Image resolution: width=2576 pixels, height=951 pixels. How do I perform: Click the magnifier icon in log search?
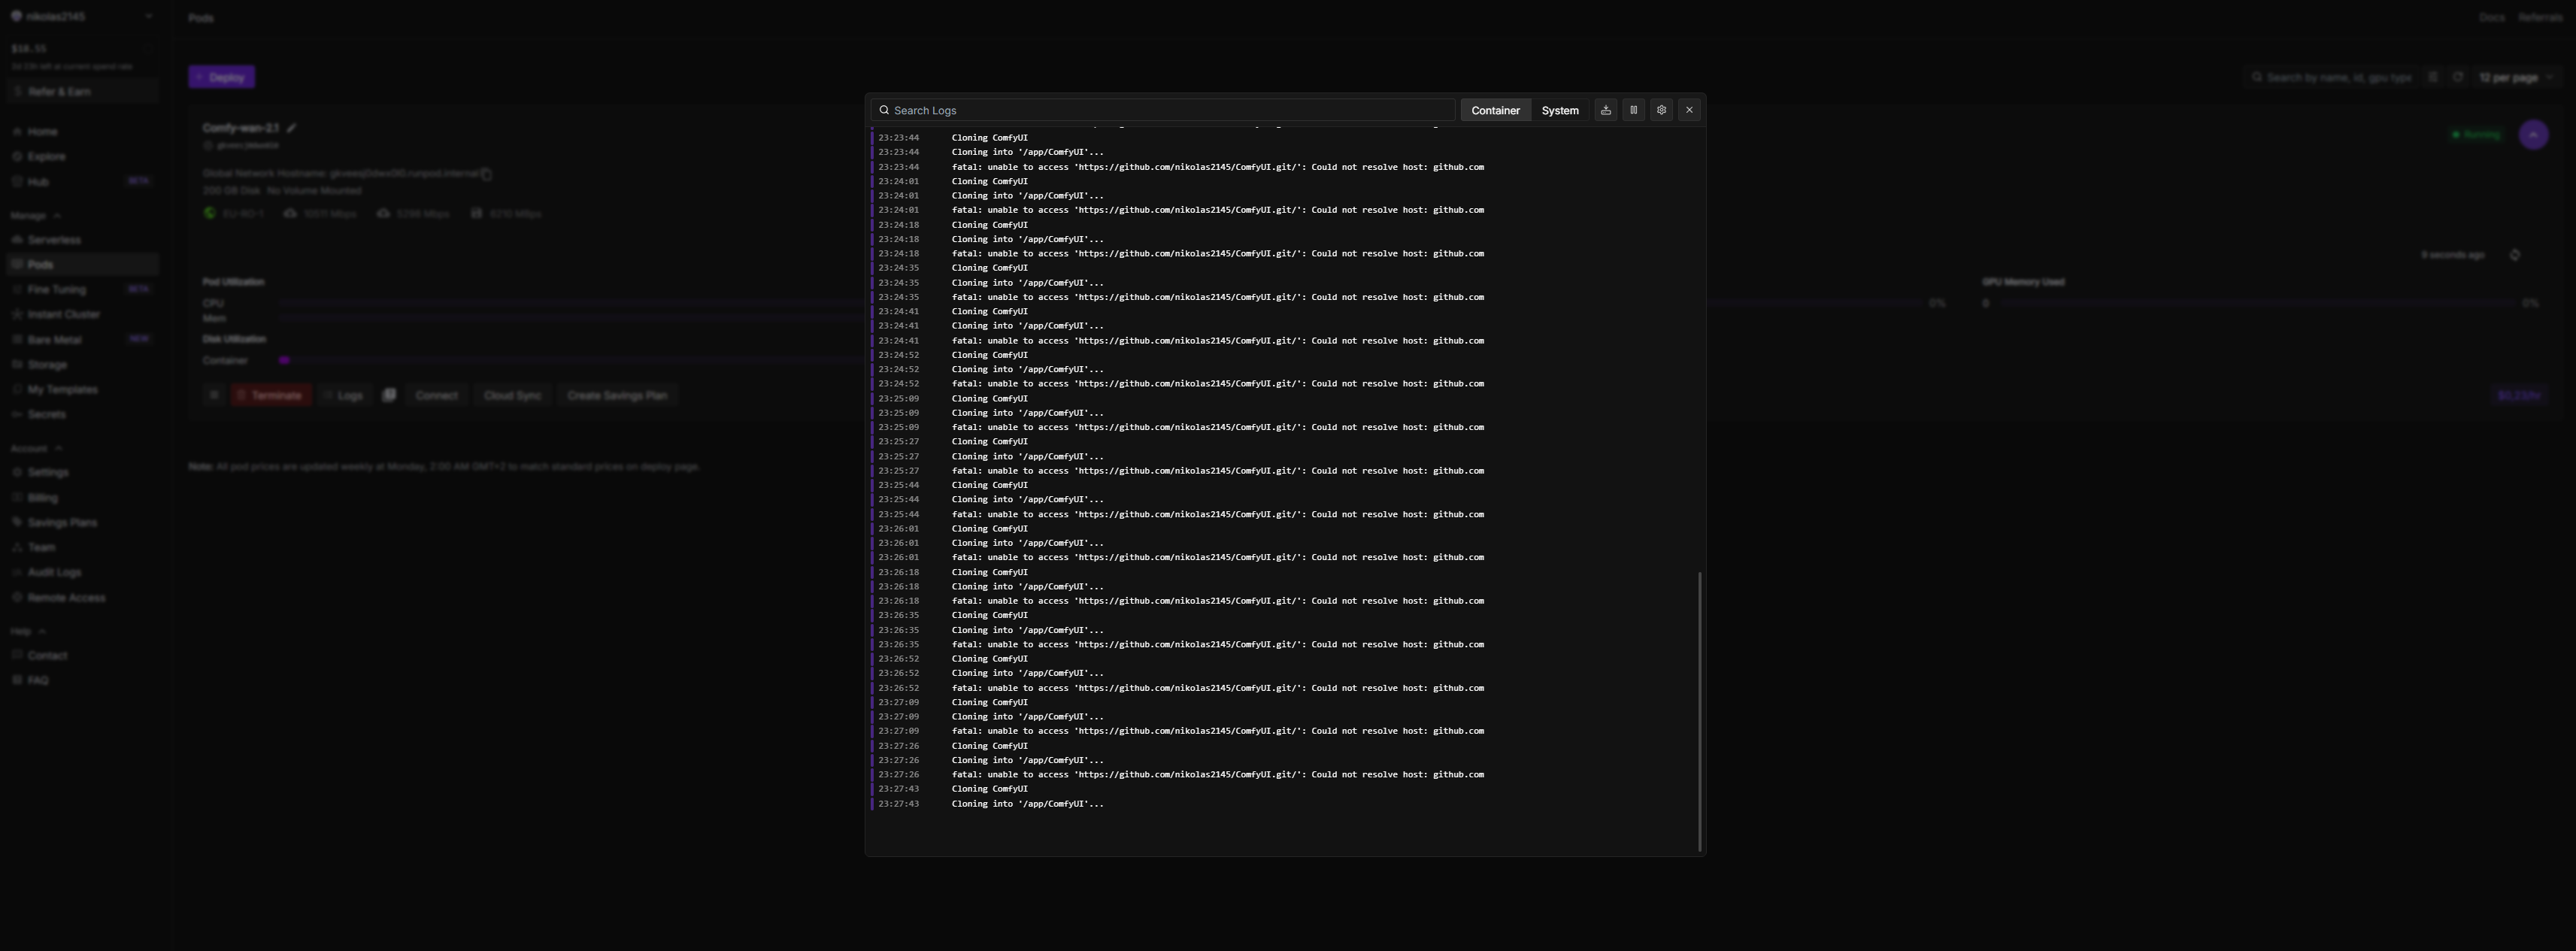coord(884,110)
